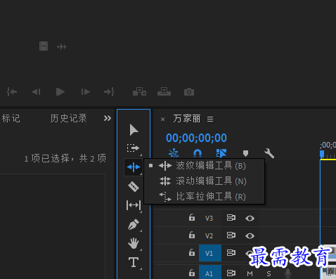This screenshot has width=336, height=279.
Task: Select the Selection arrow tool
Action: pyautogui.click(x=134, y=130)
